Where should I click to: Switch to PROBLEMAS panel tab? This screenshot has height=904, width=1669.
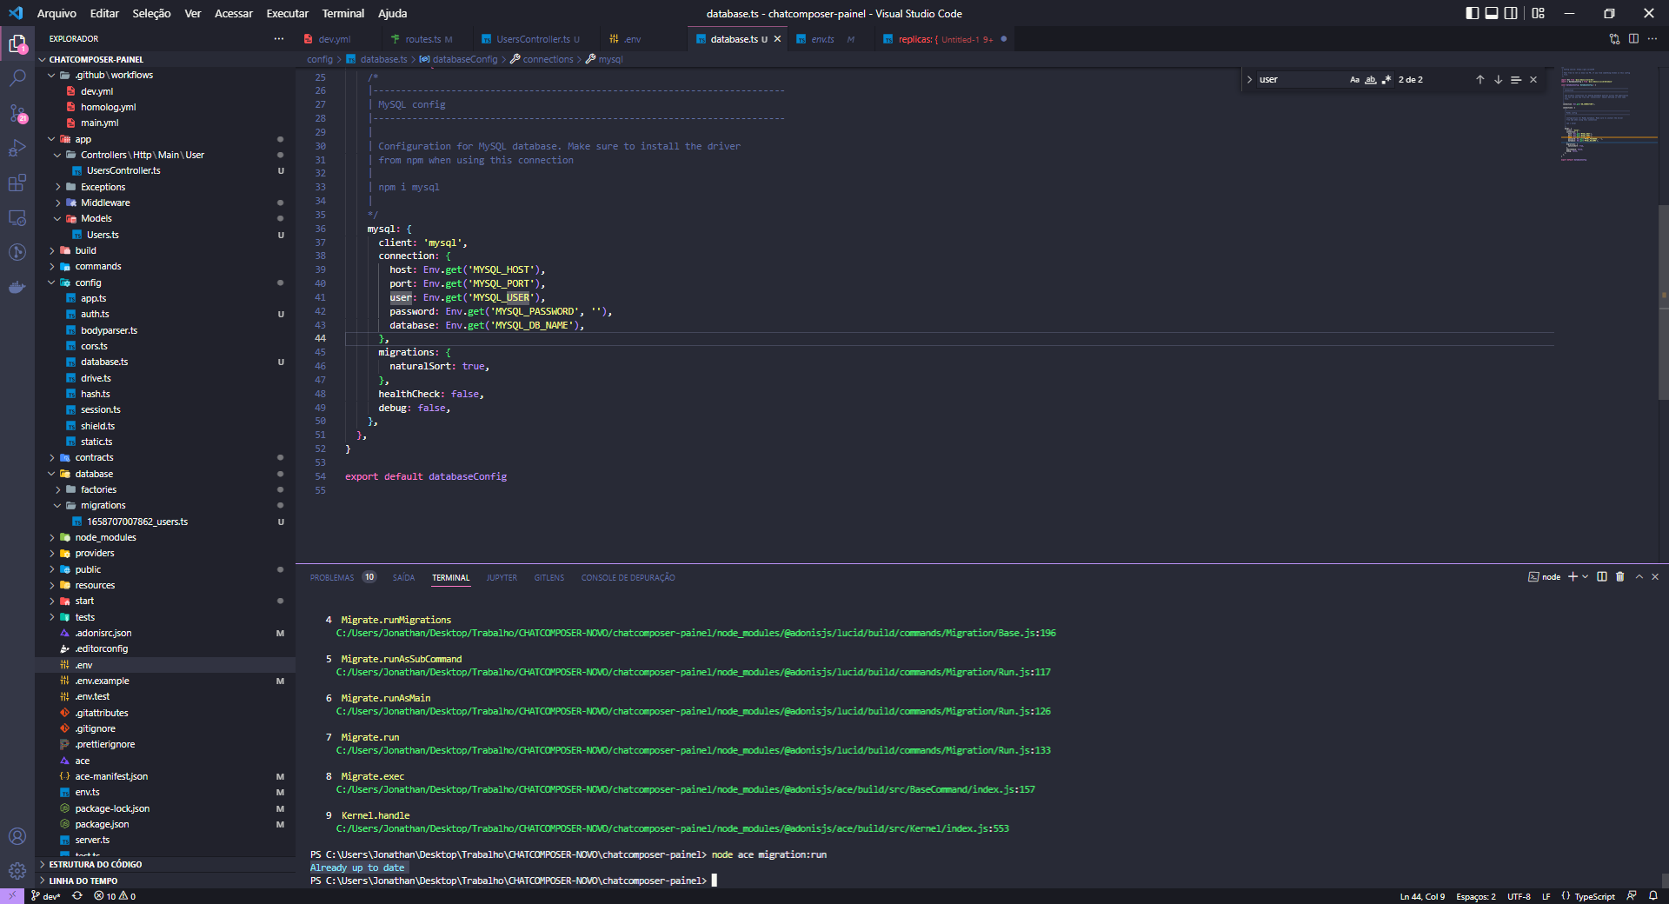tap(332, 577)
